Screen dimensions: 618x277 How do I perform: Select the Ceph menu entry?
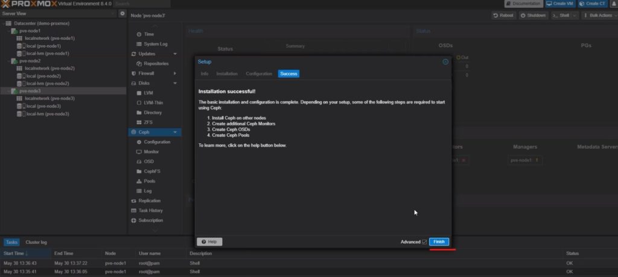click(154, 132)
